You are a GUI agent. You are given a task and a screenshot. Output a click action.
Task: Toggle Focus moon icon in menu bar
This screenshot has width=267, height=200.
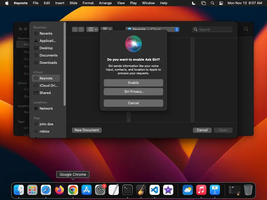tap(194, 3)
